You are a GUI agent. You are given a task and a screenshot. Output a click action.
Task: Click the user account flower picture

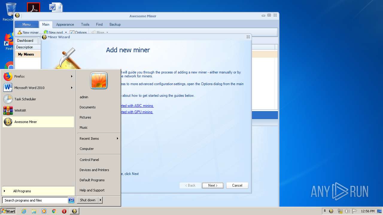click(99, 81)
